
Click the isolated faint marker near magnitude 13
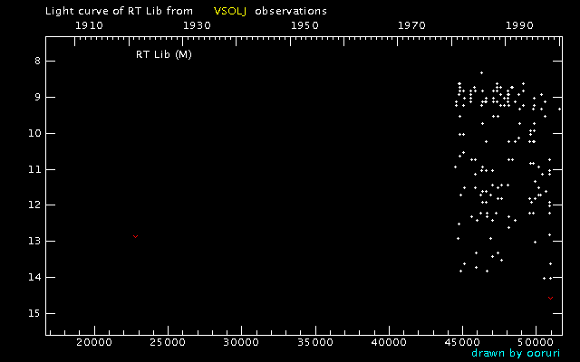tap(136, 236)
